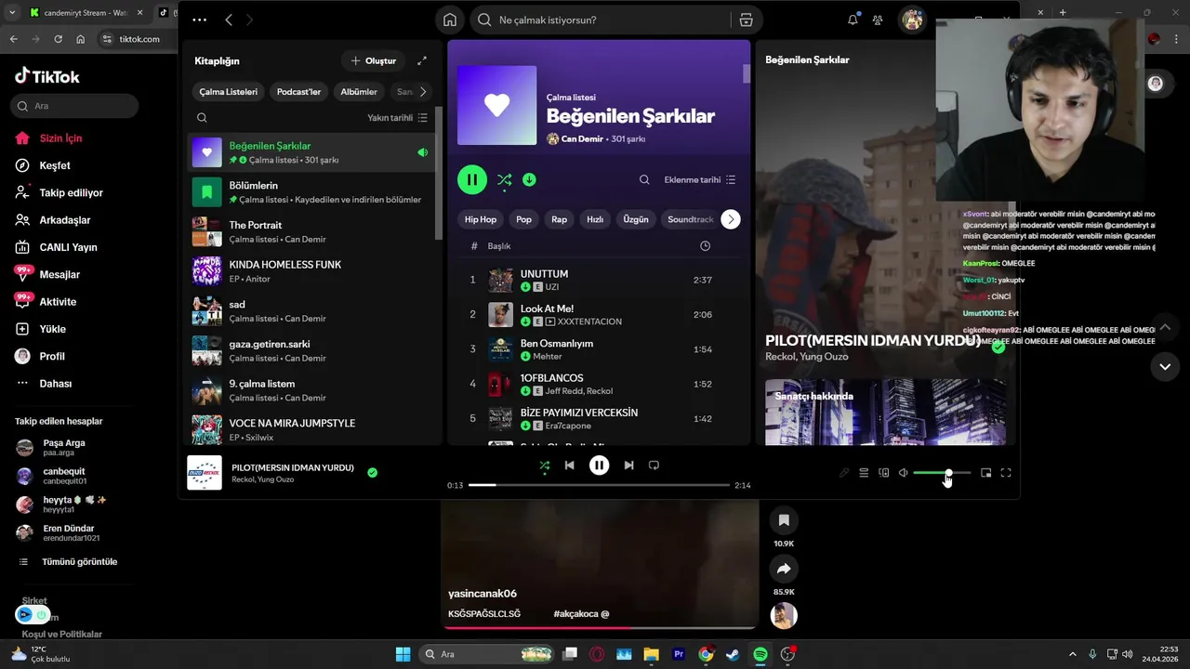Select the Üzgün genre chip
Screen dimensions: 1190x669
[x=636, y=219]
